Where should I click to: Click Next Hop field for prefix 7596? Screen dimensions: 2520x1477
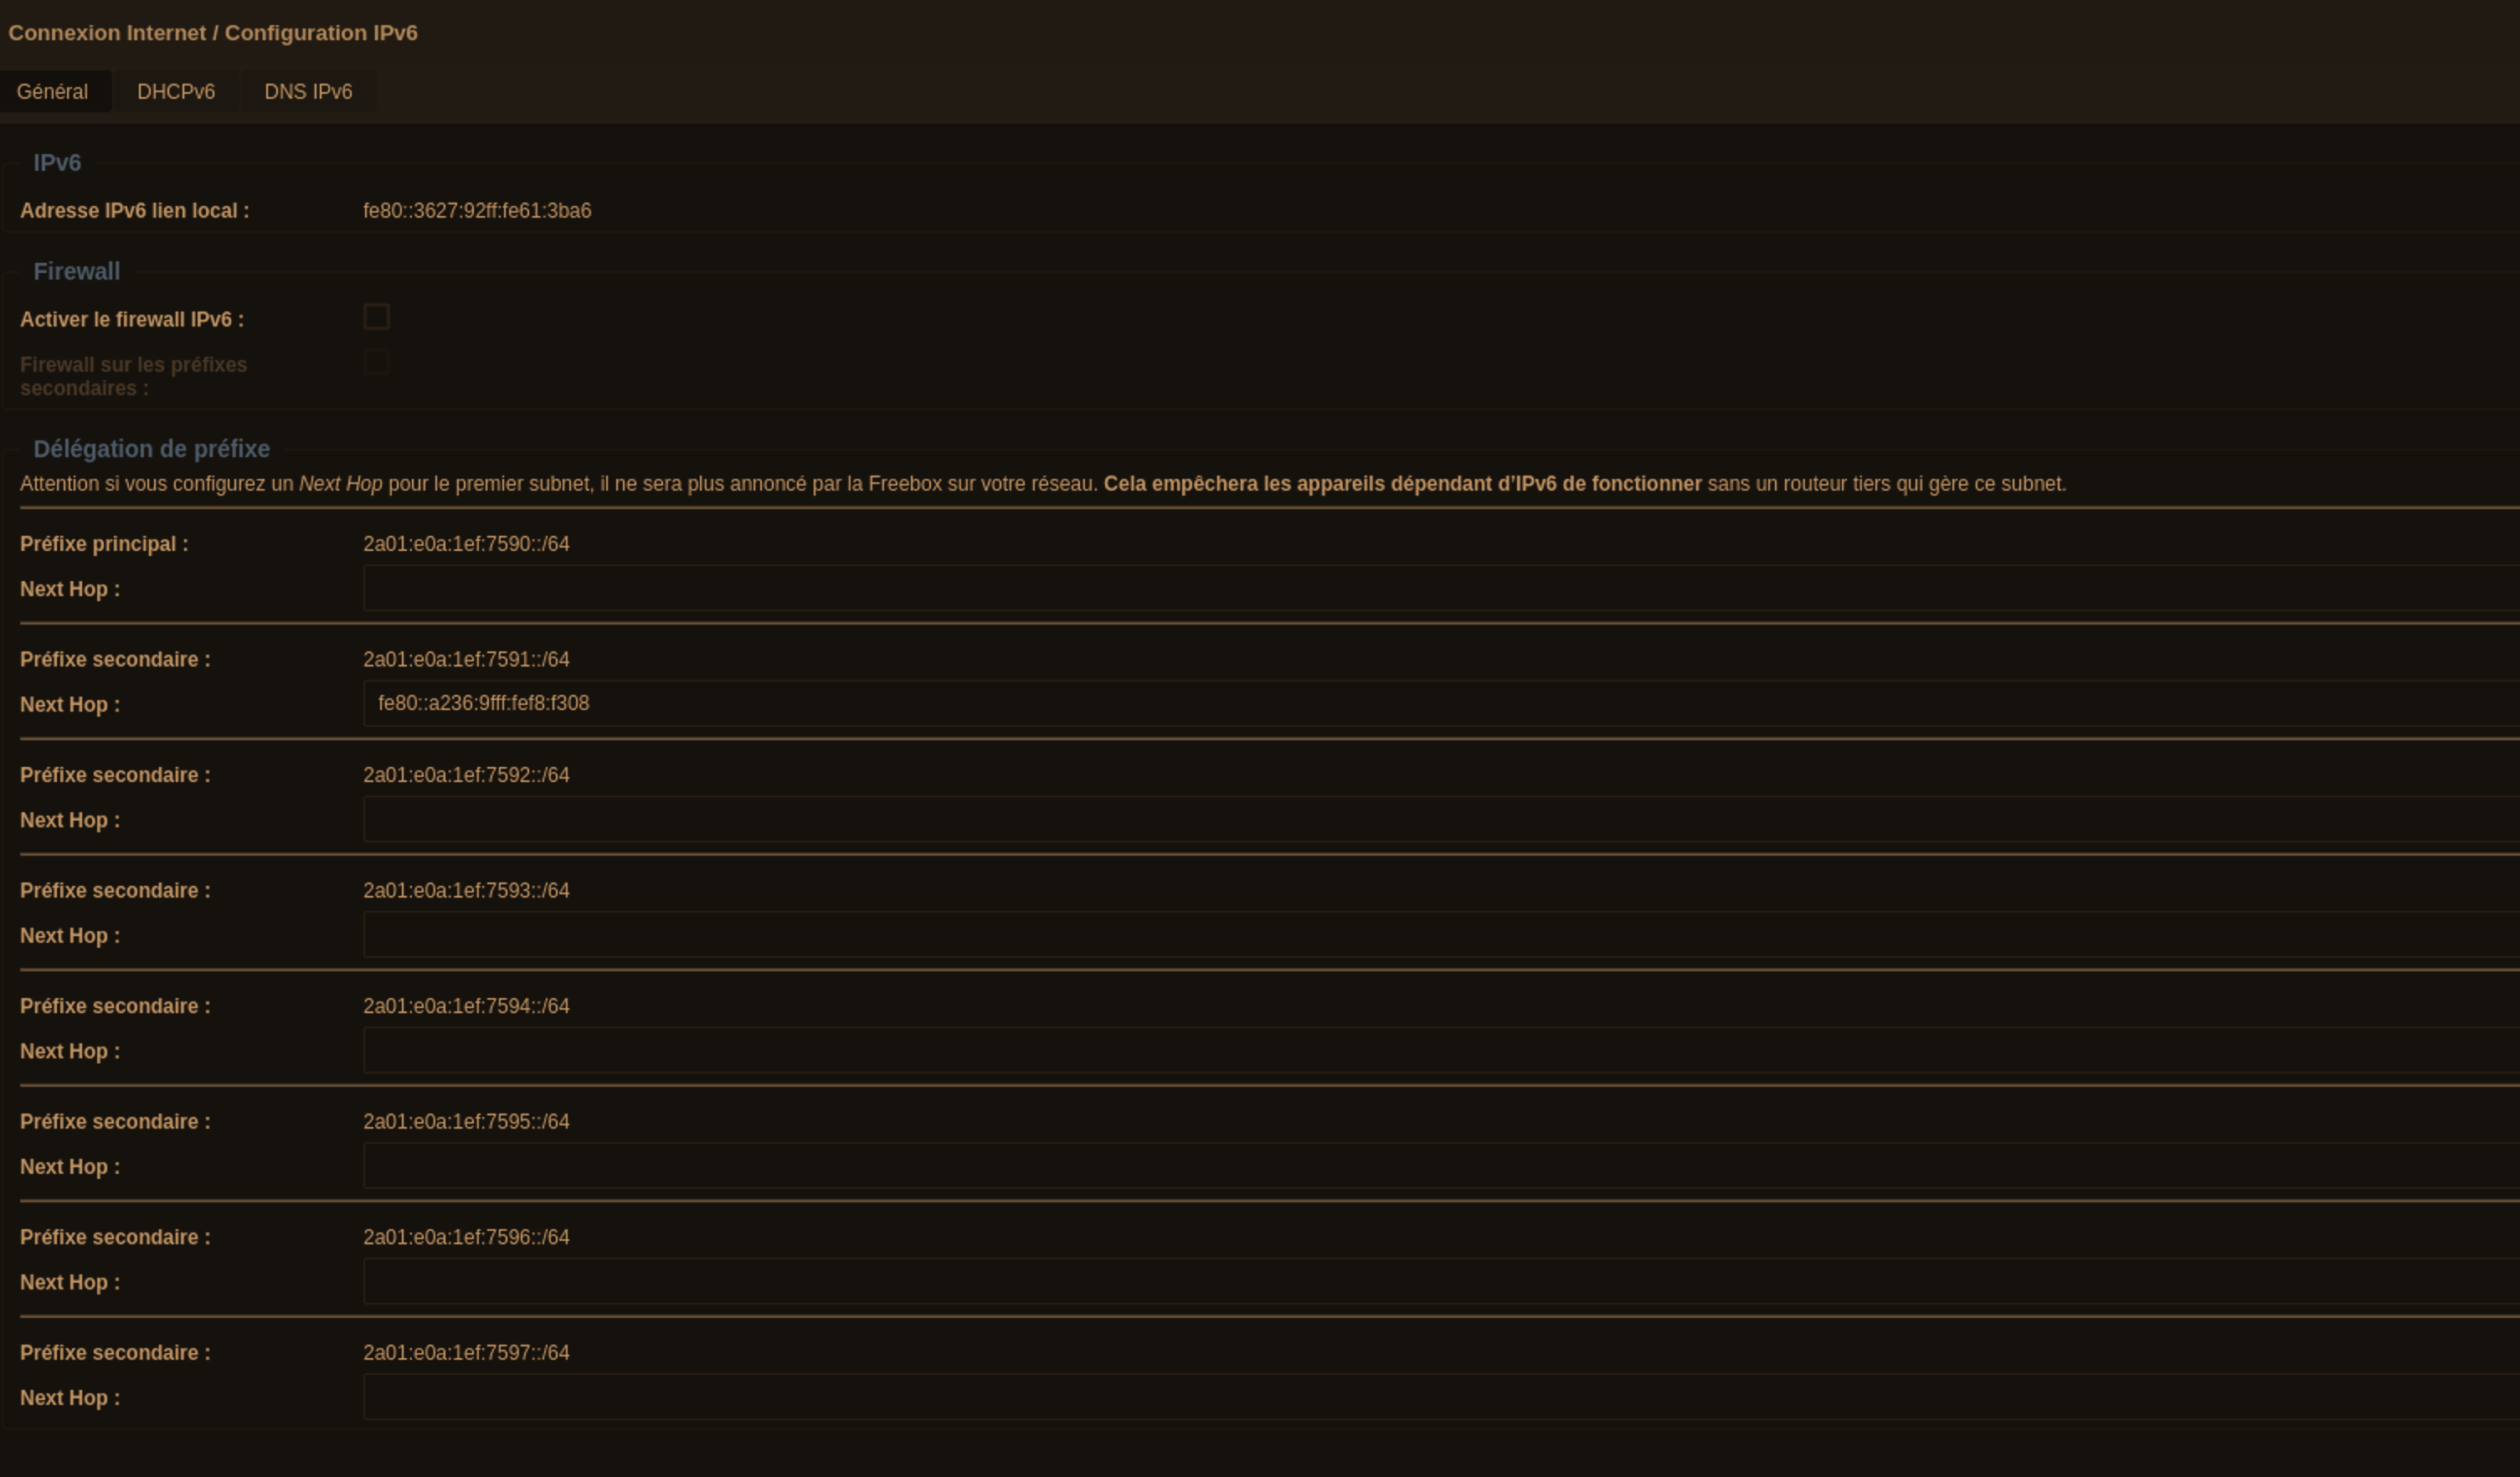[x=1441, y=1281]
